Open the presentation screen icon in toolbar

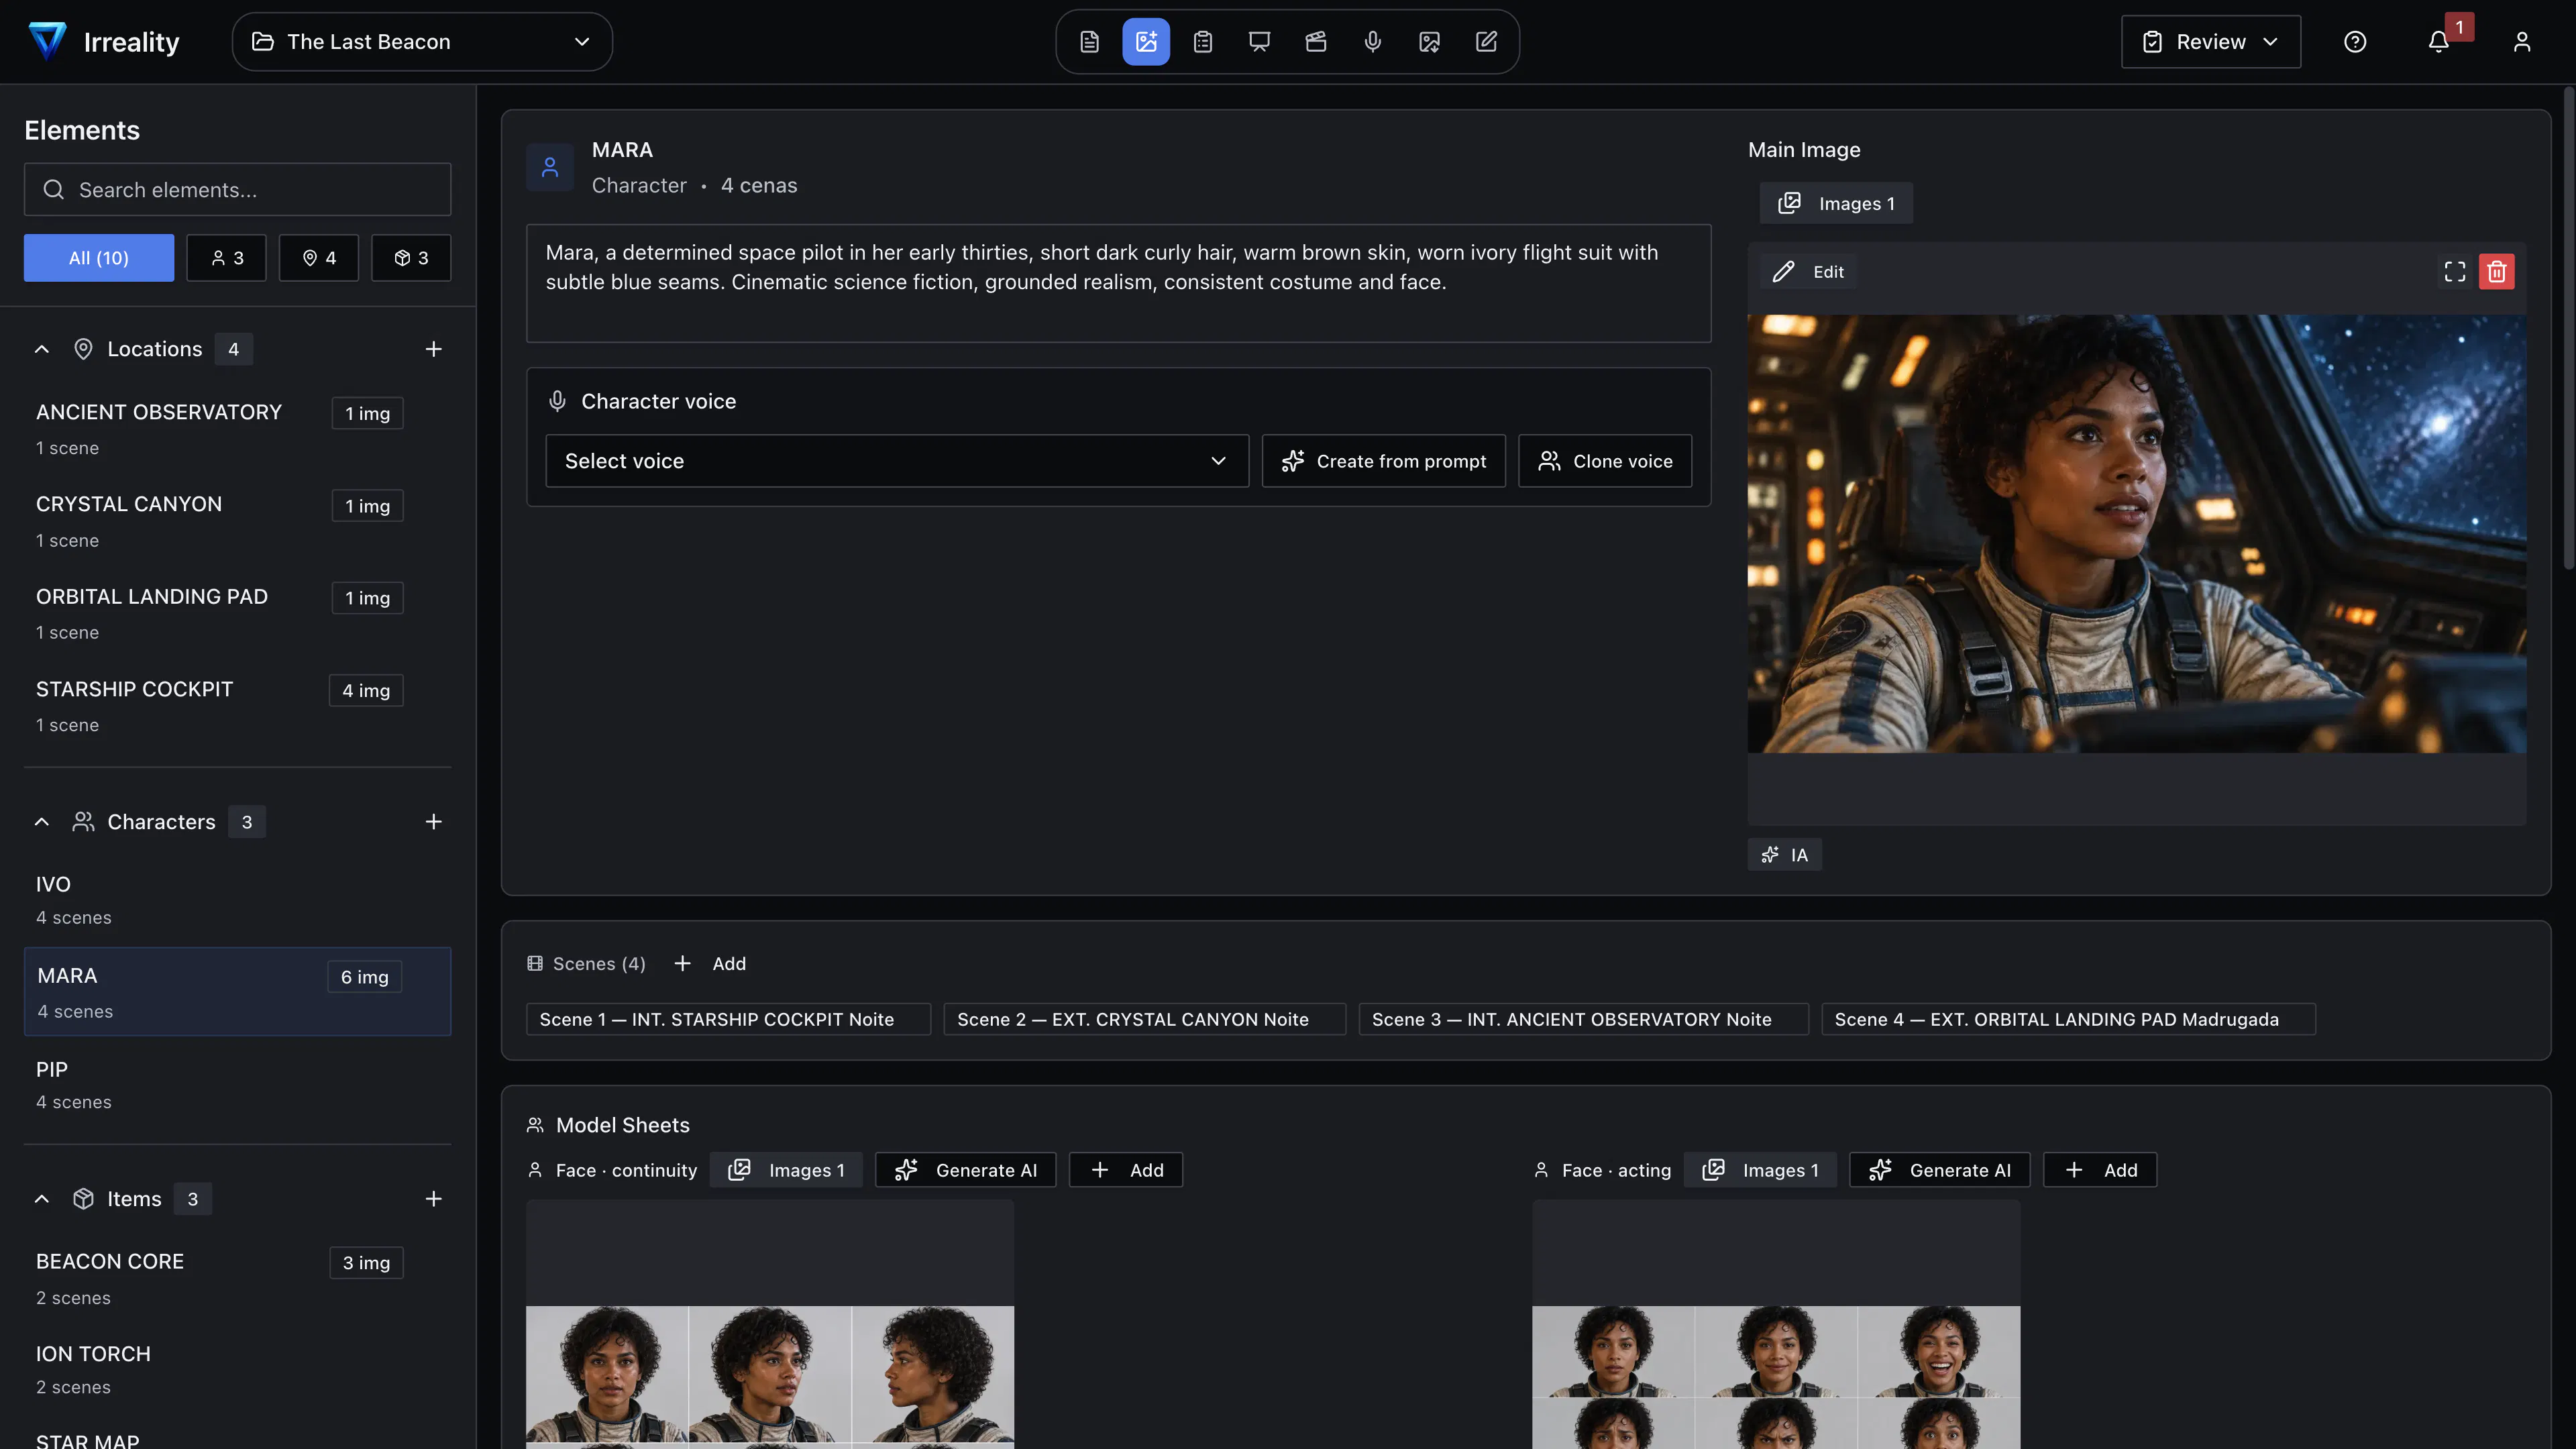point(1259,42)
